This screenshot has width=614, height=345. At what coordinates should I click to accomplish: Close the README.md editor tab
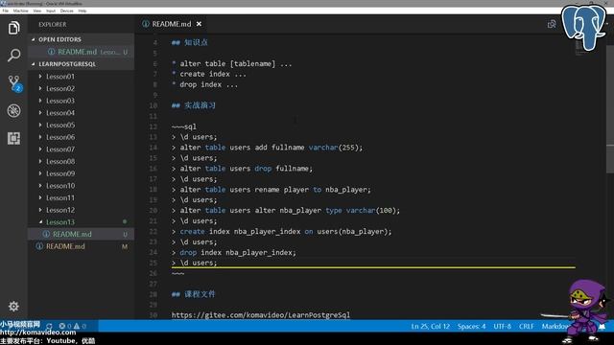point(199,24)
